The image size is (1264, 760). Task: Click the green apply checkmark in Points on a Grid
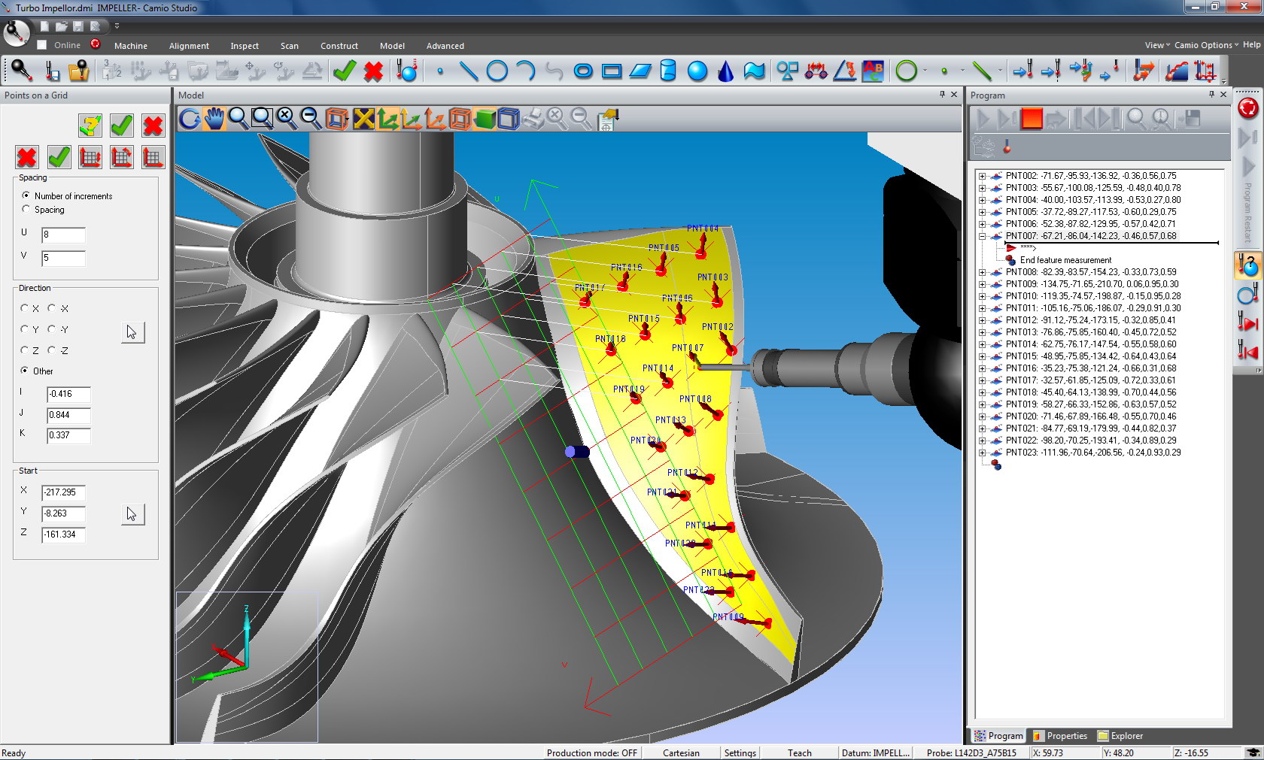pyautogui.click(x=121, y=126)
